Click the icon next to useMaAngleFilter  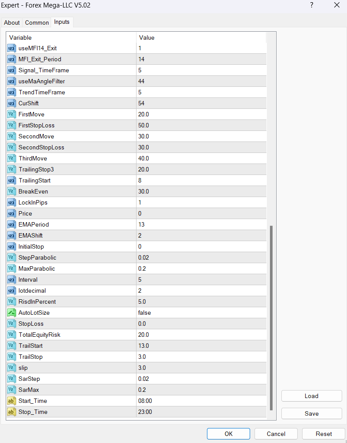(11, 82)
